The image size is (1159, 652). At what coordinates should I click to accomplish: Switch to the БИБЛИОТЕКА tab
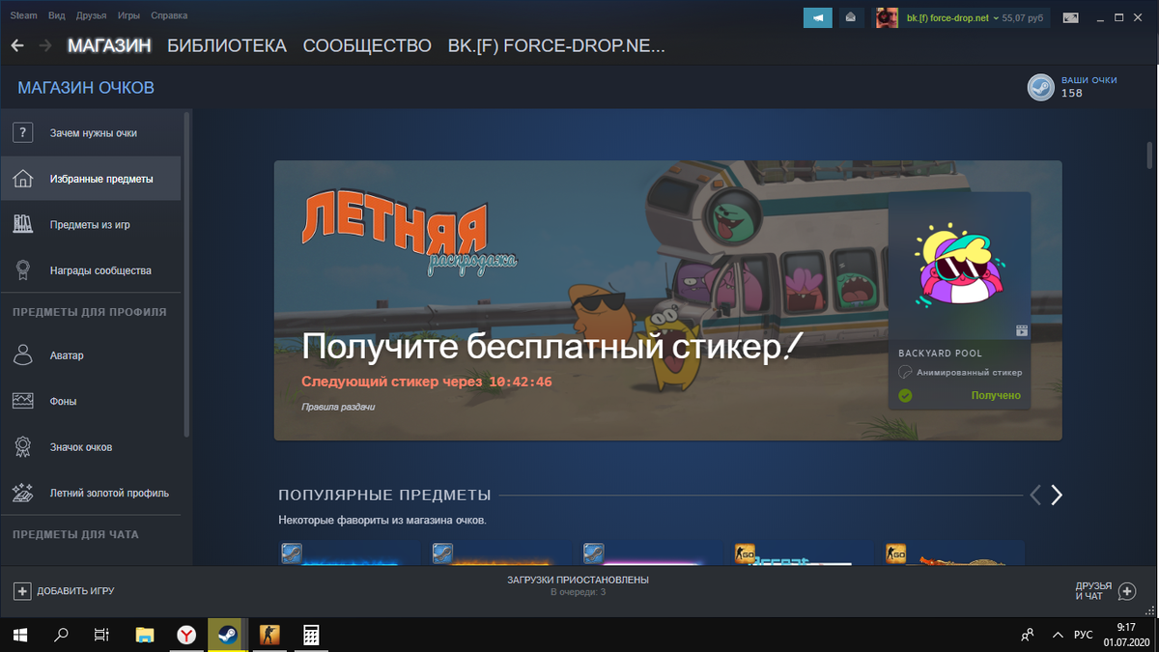[226, 44]
